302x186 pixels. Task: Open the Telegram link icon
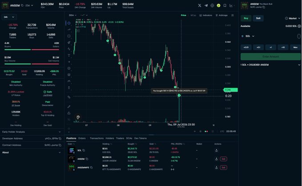pos(206,6)
